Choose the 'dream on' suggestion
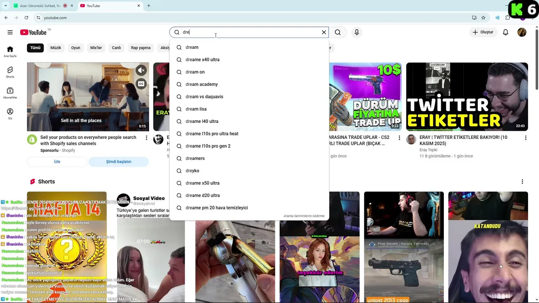The height and width of the screenshot is (303, 539). pos(249,72)
